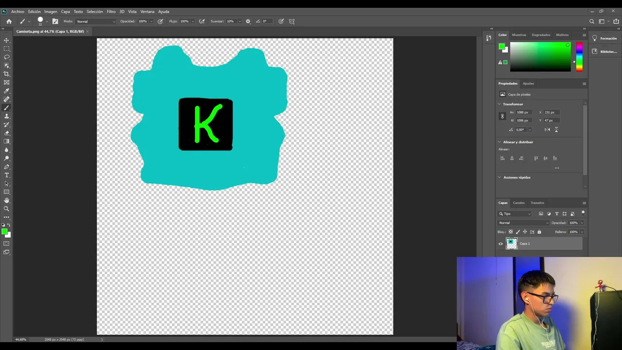Toggle pressure for opacity icon

click(160, 21)
